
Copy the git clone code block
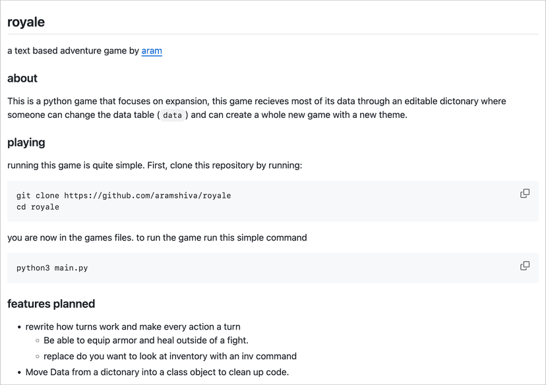[525, 193]
